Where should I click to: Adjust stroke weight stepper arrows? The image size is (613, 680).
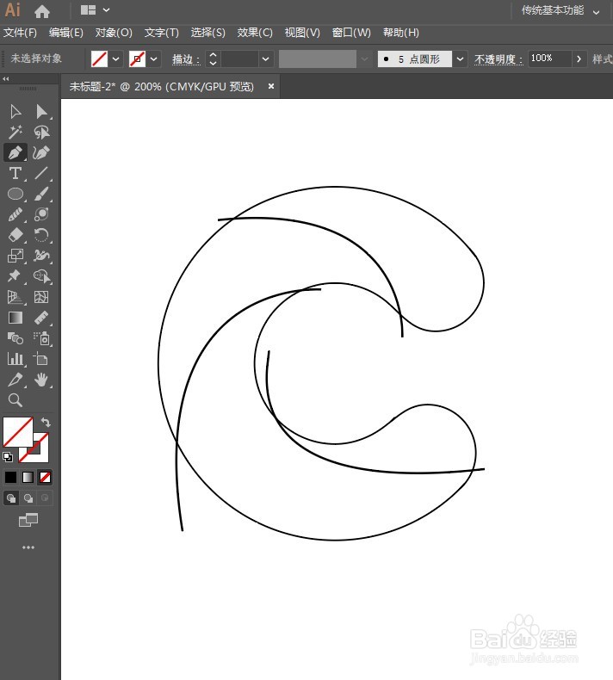213,59
